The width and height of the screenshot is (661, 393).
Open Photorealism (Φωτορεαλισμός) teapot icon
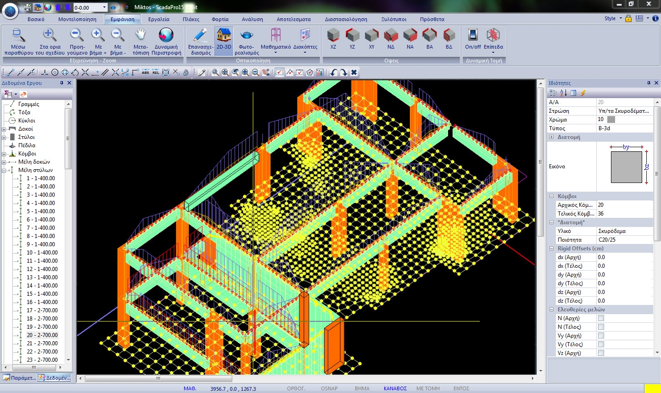[246, 35]
